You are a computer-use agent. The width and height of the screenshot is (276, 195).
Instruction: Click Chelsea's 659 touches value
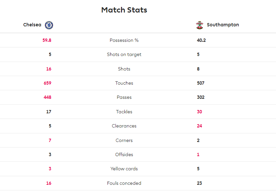click(x=47, y=83)
